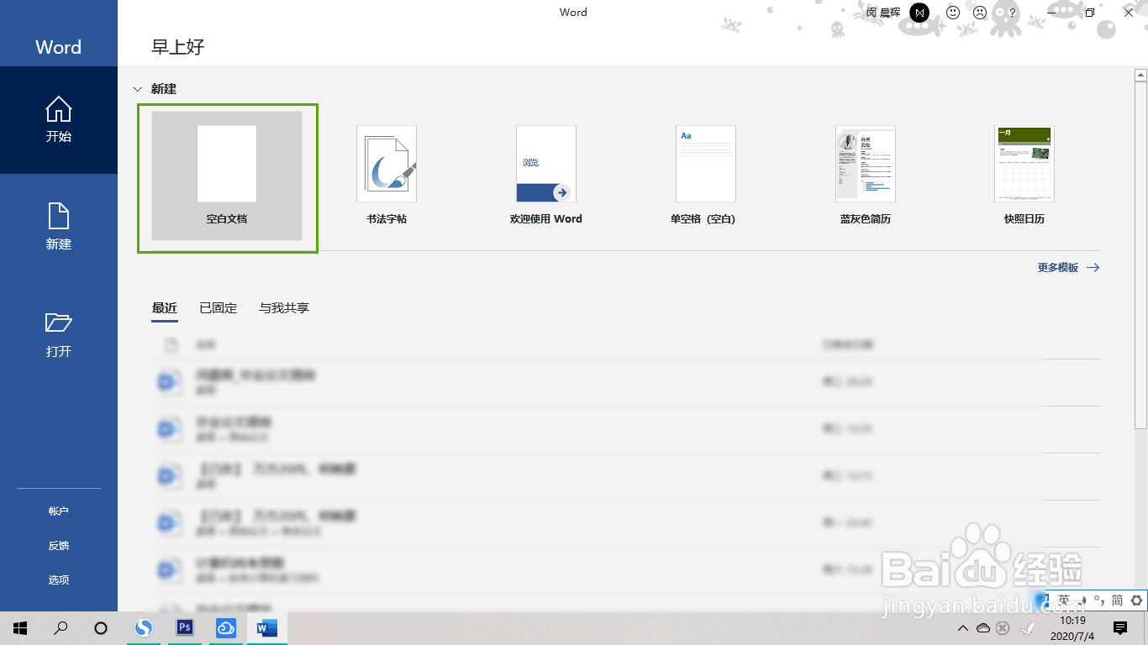The image size is (1148, 645).
Task: Click the 英 input language indicator
Action: pyautogui.click(x=1064, y=600)
